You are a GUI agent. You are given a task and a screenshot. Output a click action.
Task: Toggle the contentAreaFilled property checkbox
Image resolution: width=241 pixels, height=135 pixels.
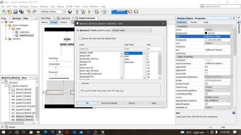pos(206,94)
